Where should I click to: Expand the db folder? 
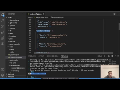(x=10, y=31)
